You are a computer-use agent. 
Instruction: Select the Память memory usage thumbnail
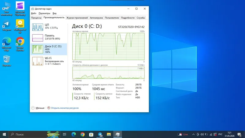click(x=38, y=38)
